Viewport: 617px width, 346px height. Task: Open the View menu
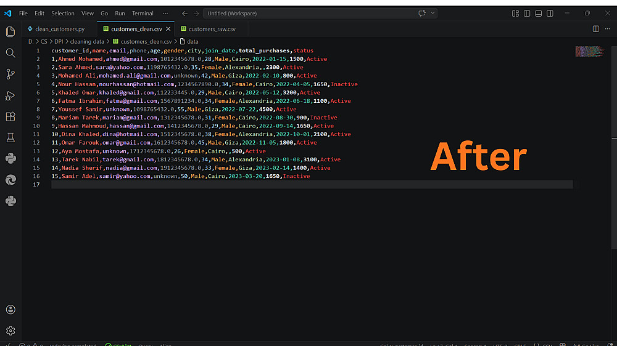pos(88,14)
